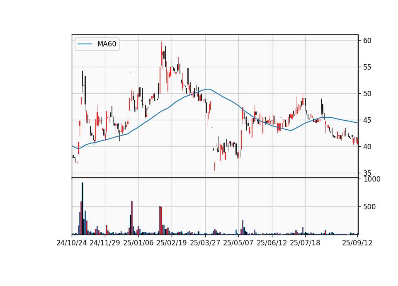Click the 25/05/07 date axis label
Image resolution: width=398 pixels, height=286 pixels.
point(238,243)
